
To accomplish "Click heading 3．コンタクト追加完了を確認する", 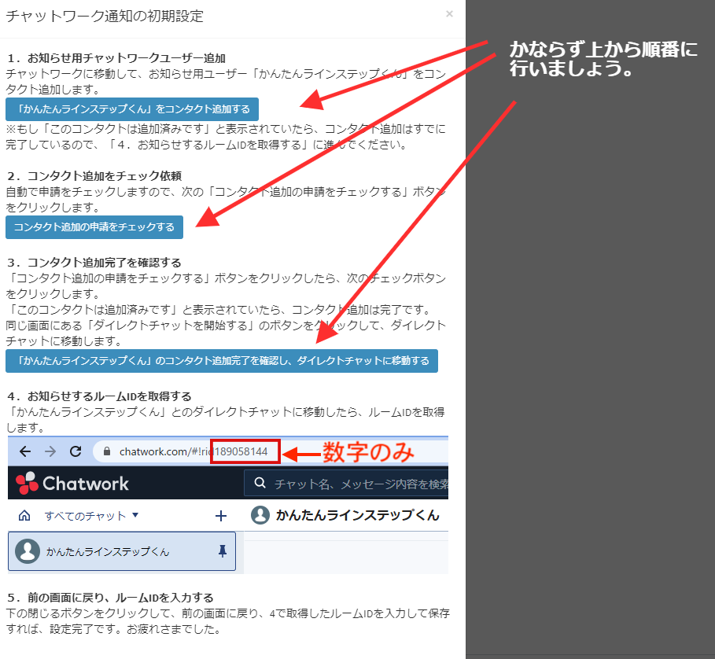I will [94, 263].
